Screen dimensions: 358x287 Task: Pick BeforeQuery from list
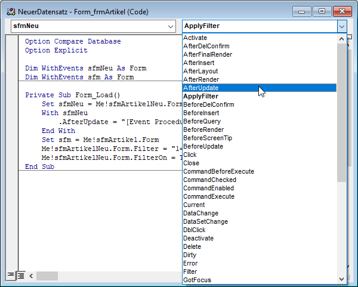click(260, 121)
